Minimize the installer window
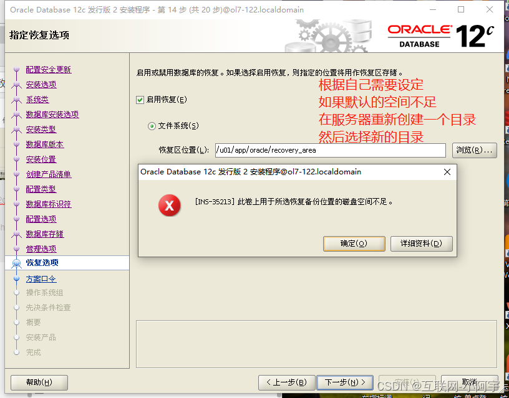The image size is (509, 398). pyautogui.click(x=433, y=9)
